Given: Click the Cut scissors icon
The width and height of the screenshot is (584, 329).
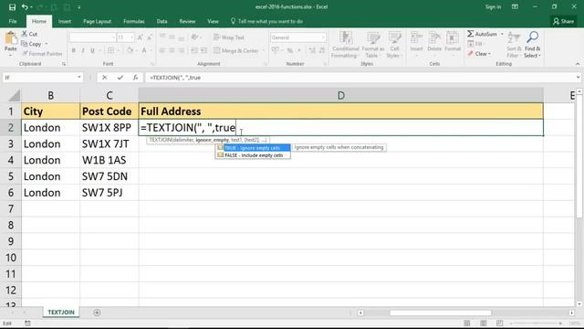Looking at the screenshot, I should tap(25, 34).
